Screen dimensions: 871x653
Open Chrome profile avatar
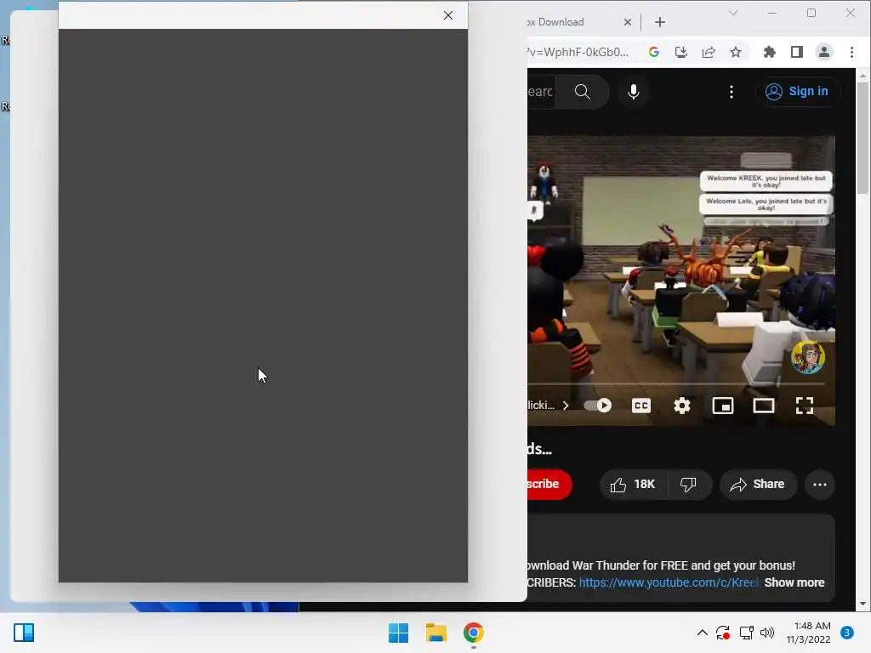pyautogui.click(x=823, y=52)
